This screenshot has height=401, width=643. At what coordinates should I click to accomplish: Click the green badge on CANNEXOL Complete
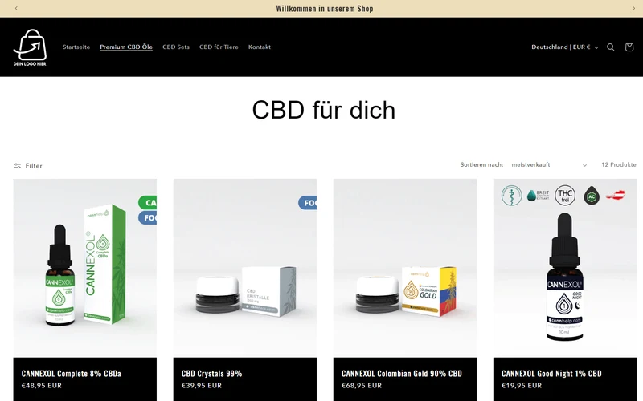pyautogui.click(x=148, y=203)
